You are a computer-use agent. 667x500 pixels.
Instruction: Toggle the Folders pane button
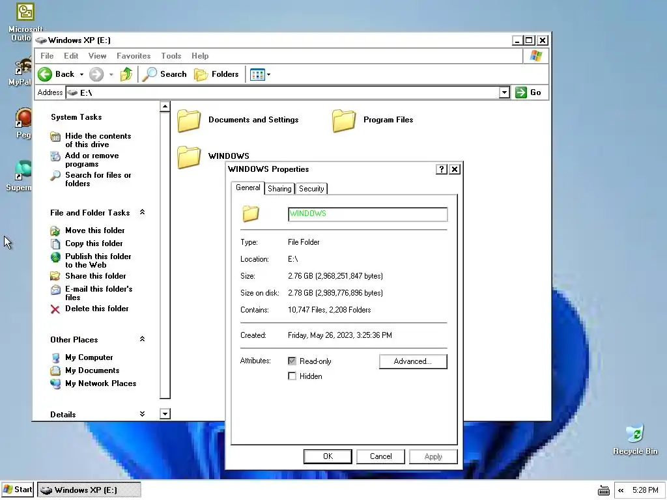[x=216, y=74]
